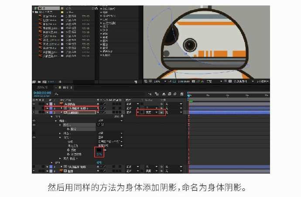This screenshot has width=301, height=197.
Task: Open the track matte dropdown on layer 3
Action: [151, 112]
